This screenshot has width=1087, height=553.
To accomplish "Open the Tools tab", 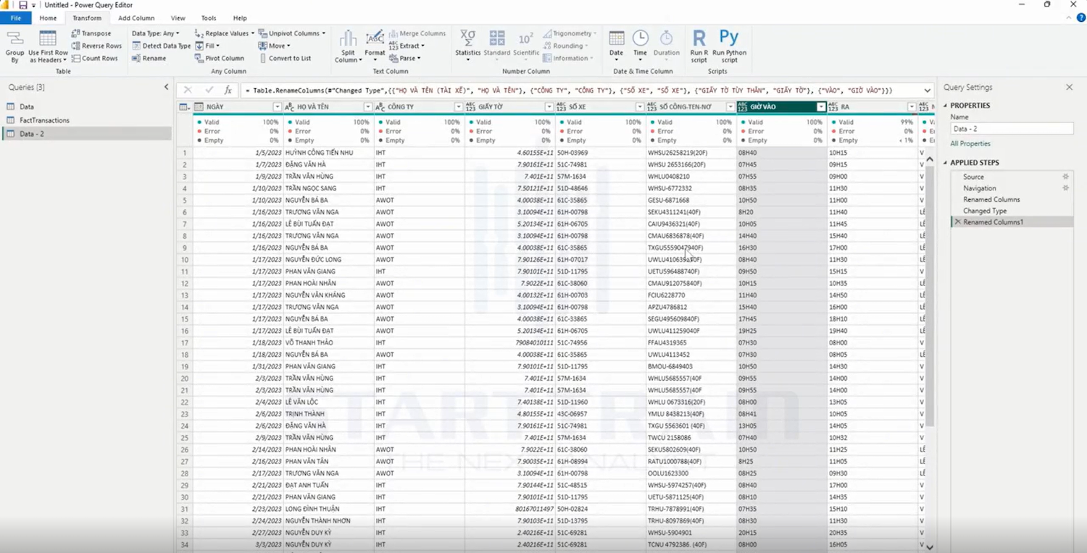I will pyautogui.click(x=209, y=18).
